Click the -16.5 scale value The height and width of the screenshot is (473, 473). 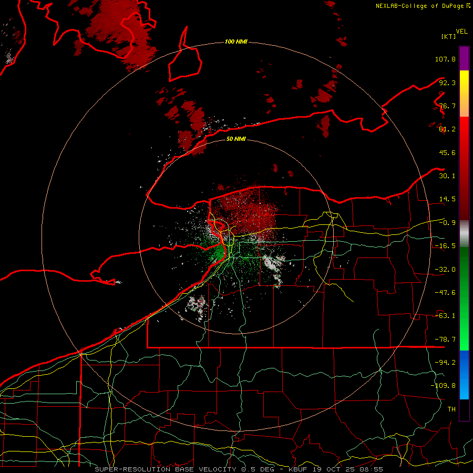(x=445, y=246)
